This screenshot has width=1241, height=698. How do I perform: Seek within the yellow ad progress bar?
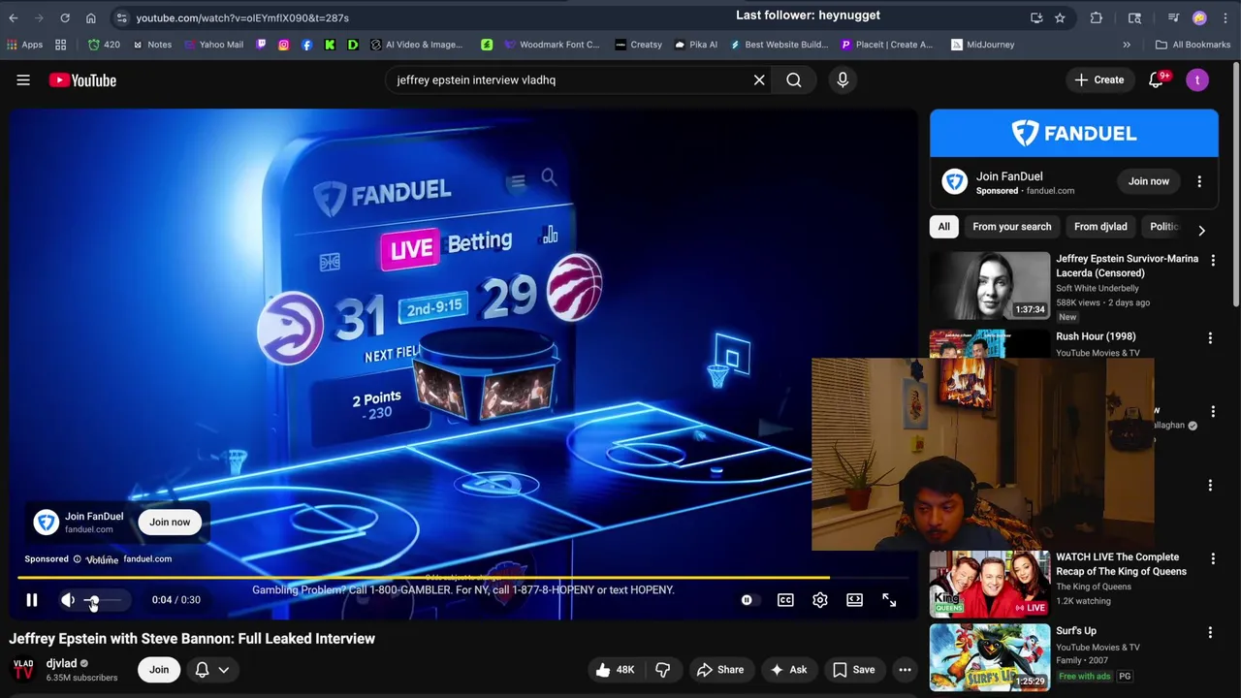coord(424,578)
